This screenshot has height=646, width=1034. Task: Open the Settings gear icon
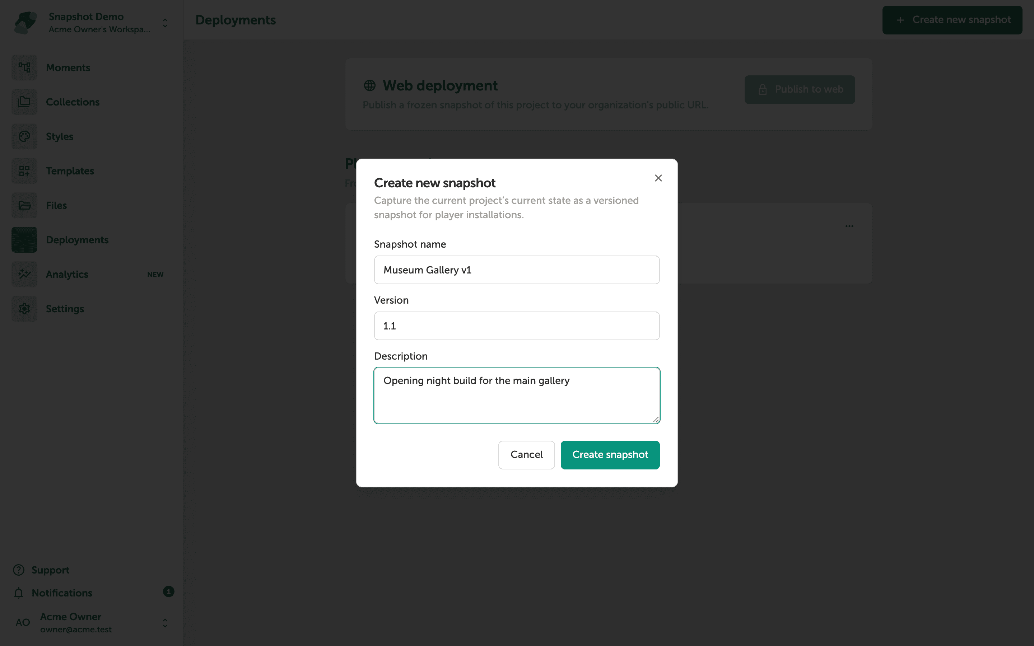click(x=24, y=309)
